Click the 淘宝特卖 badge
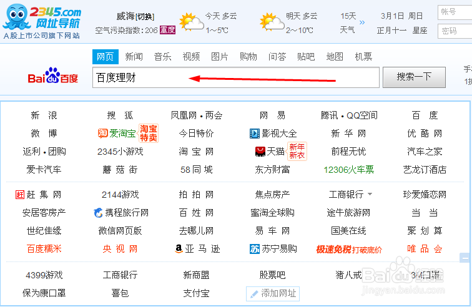472x307 pixels. (x=149, y=133)
